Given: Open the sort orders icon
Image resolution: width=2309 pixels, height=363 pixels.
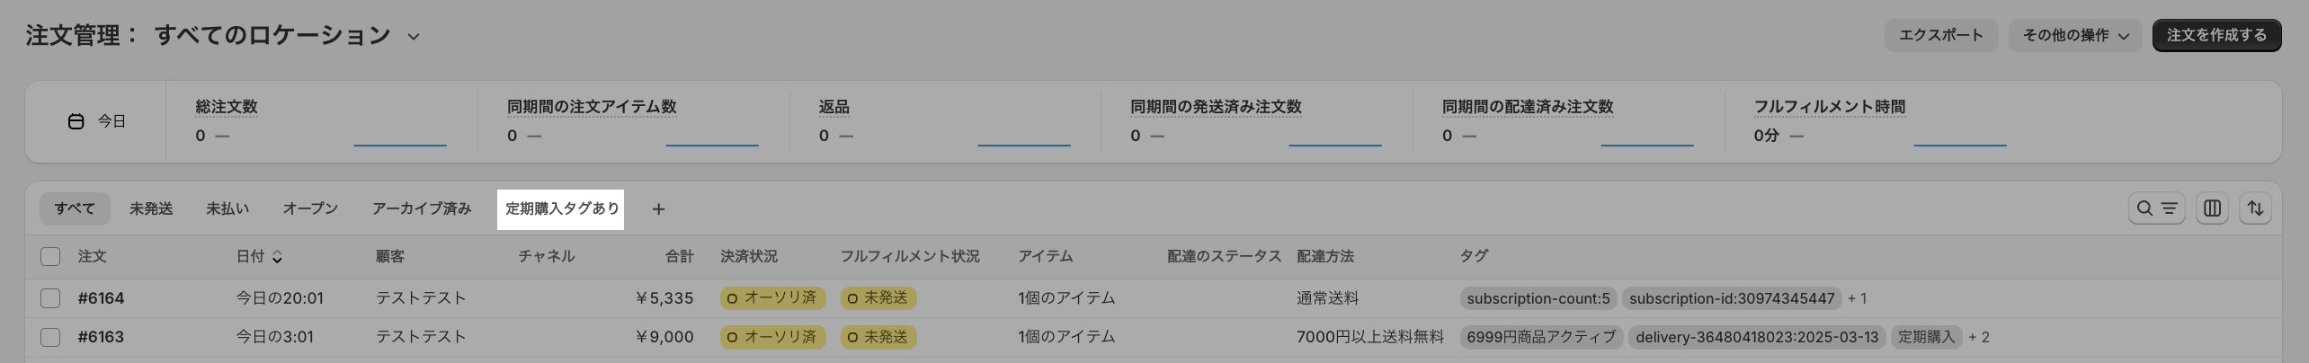Looking at the screenshot, I should tap(2255, 208).
